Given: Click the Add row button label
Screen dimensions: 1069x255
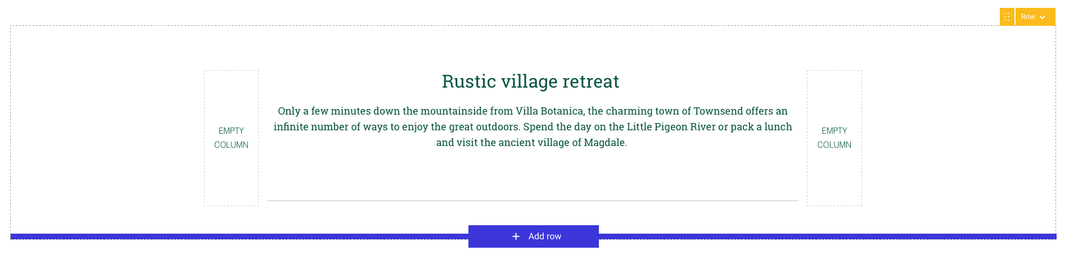Looking at the screenshot, I should pyautogui.click(x=545, y=236).
